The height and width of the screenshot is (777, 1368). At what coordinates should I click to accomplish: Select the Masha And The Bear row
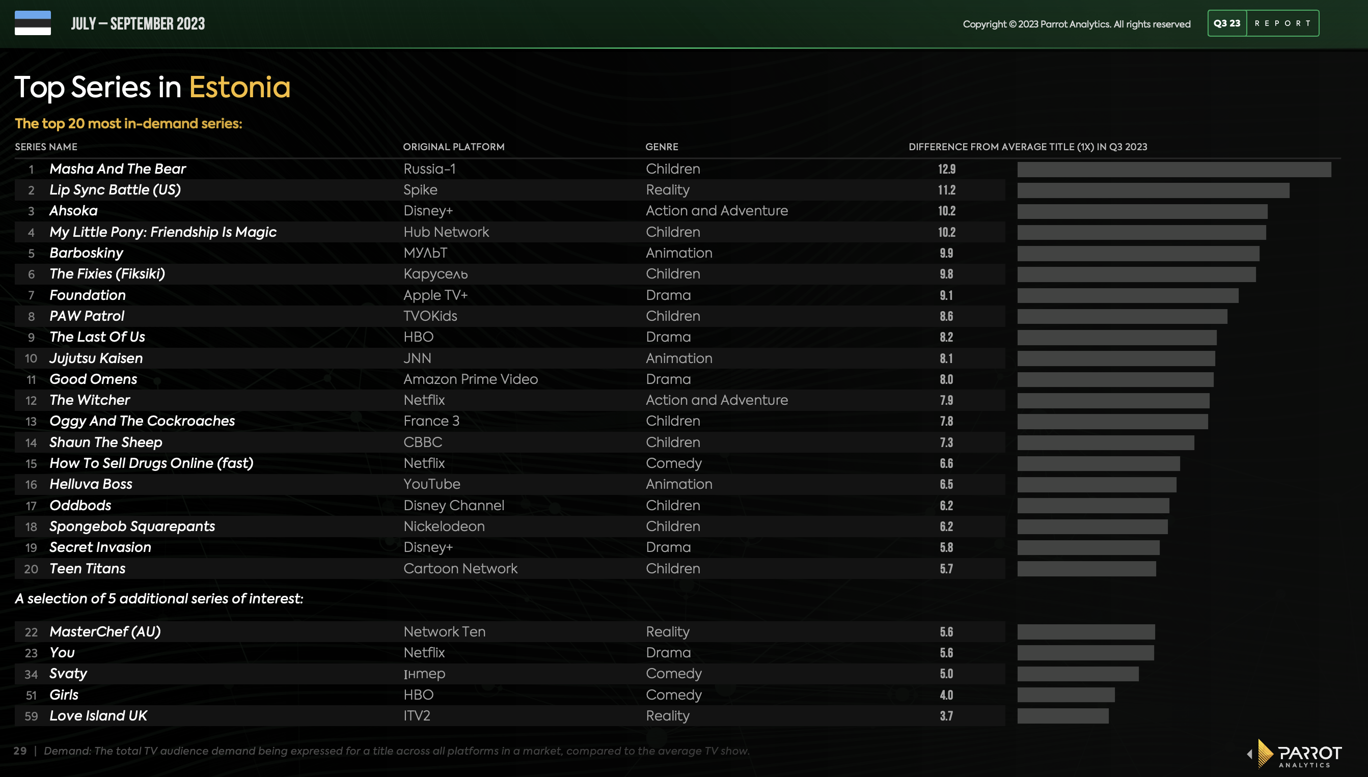pyautogui.click(x=118, y=169)
